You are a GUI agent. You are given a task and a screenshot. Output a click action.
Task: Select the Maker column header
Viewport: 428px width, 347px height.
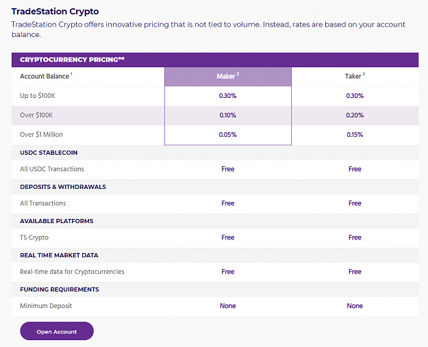(x=228, y=77)
